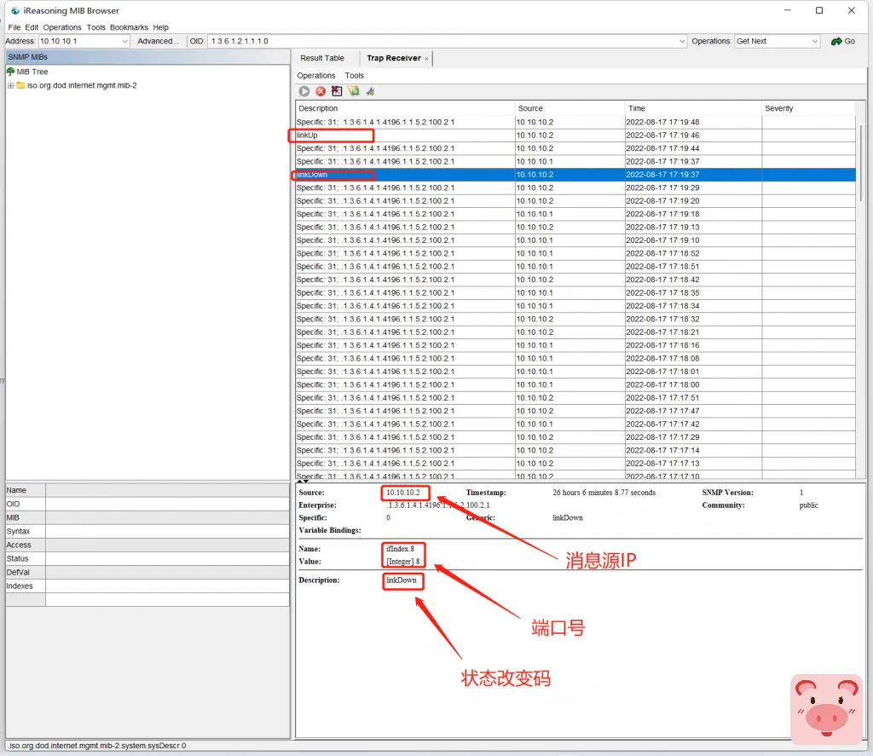Image resolution: width=873 pixels, height=756 pixels.
Task: Select the trap row timed 17:17:29
Action: click(575, 437)
